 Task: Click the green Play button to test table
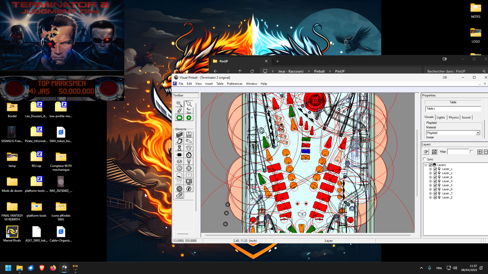point(189,117)
